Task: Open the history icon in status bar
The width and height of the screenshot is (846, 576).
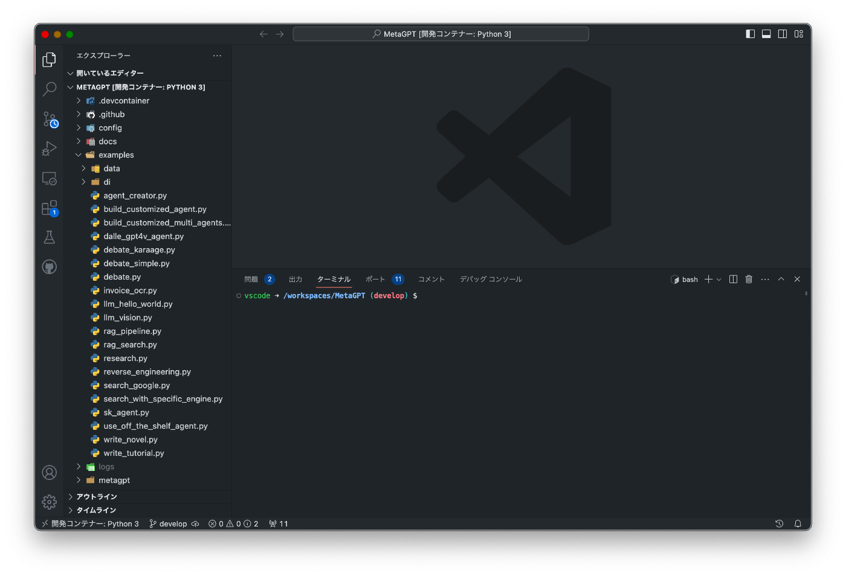Action: tap(780, 523)
